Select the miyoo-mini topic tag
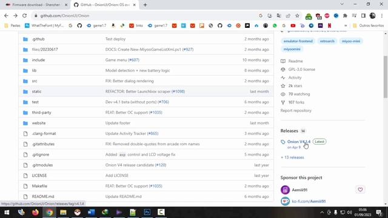Screen dimensions: 388x218 pyautogui.click(x=351, y=41)
